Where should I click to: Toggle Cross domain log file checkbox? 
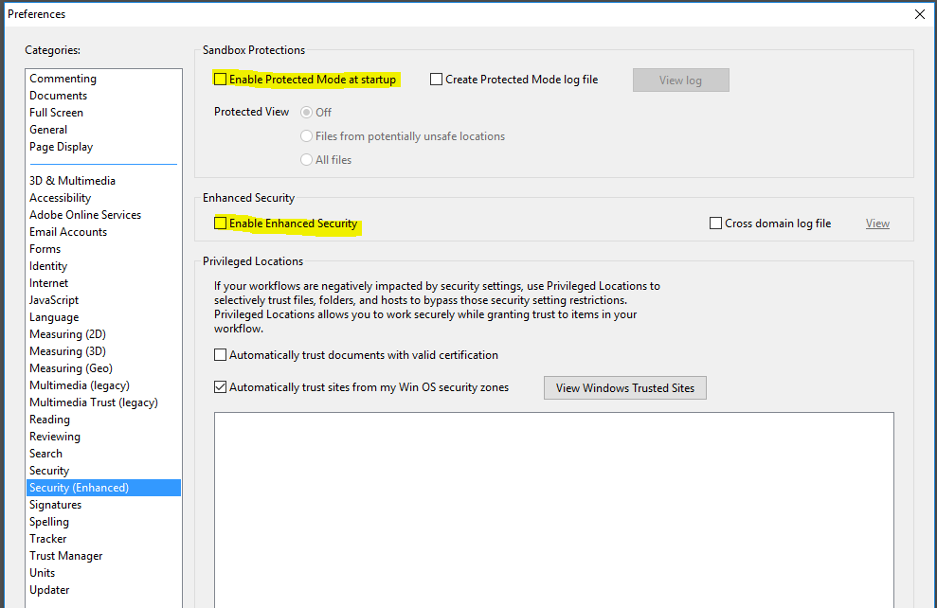pos(715,224)
